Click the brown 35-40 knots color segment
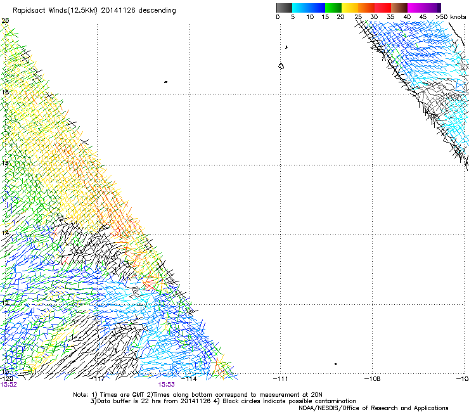Image resolution: width=469 pixels, height=412 pixels. click(x=399, y=8)
